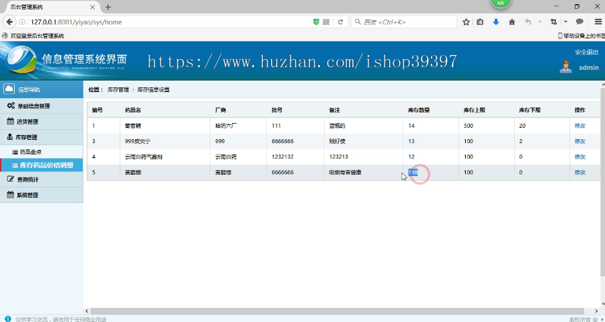Open dropdown next to screenshot crop icon

click(x=565, y=22)
